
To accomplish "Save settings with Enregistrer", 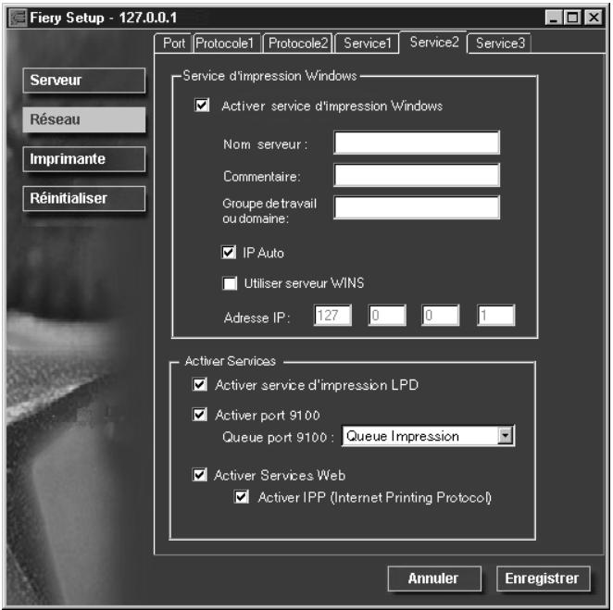I will [543, 579].
